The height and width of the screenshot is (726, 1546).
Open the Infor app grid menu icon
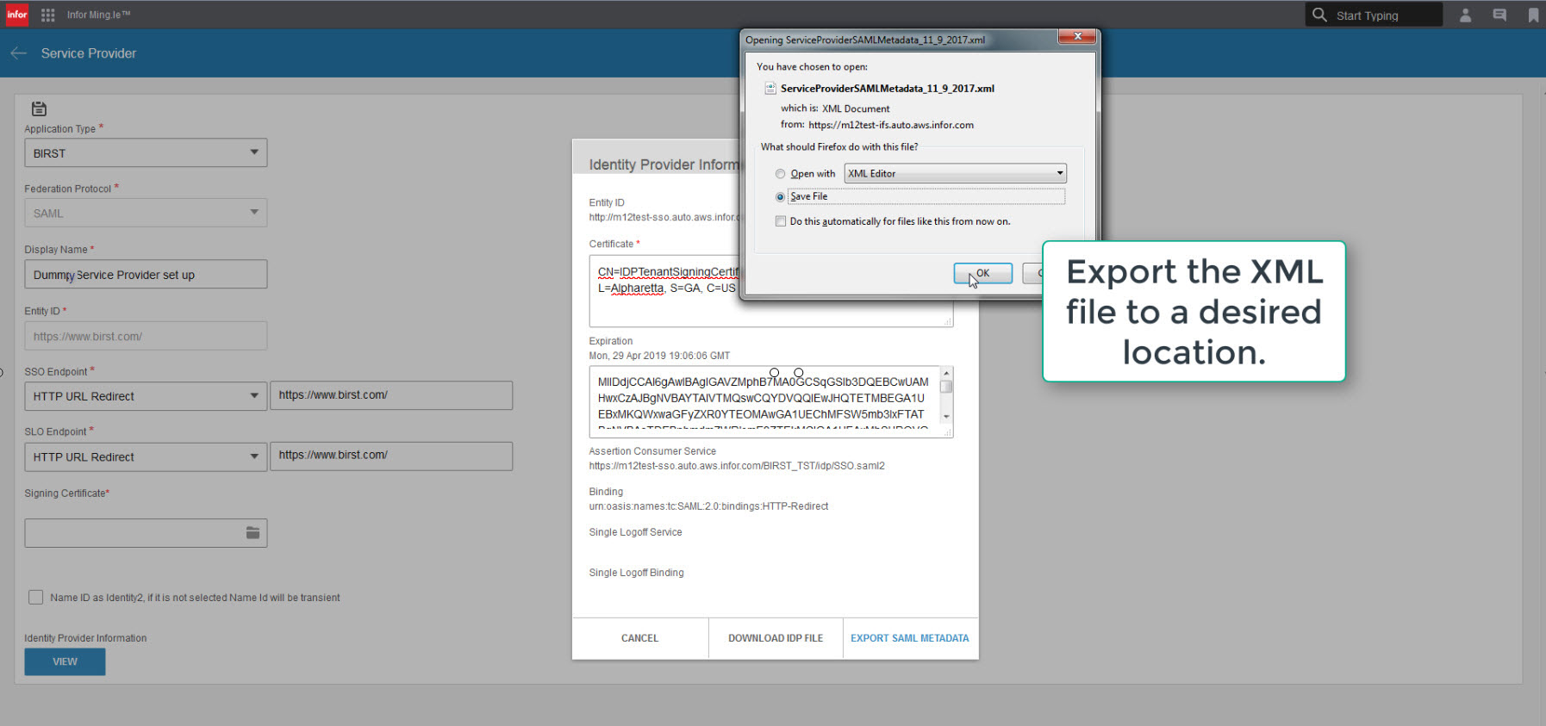click(47, 15)
